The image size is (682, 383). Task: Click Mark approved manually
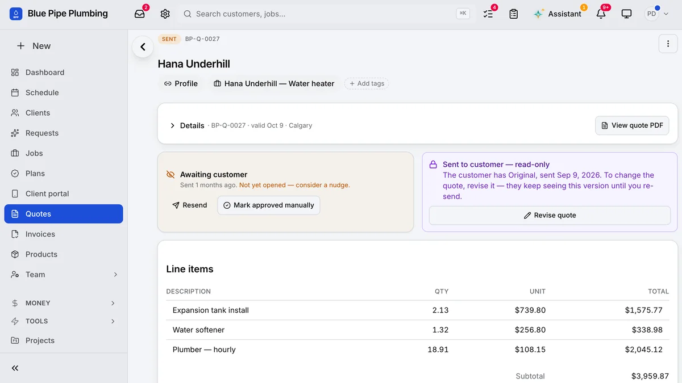pyautogui.click(x=269, y=205)
